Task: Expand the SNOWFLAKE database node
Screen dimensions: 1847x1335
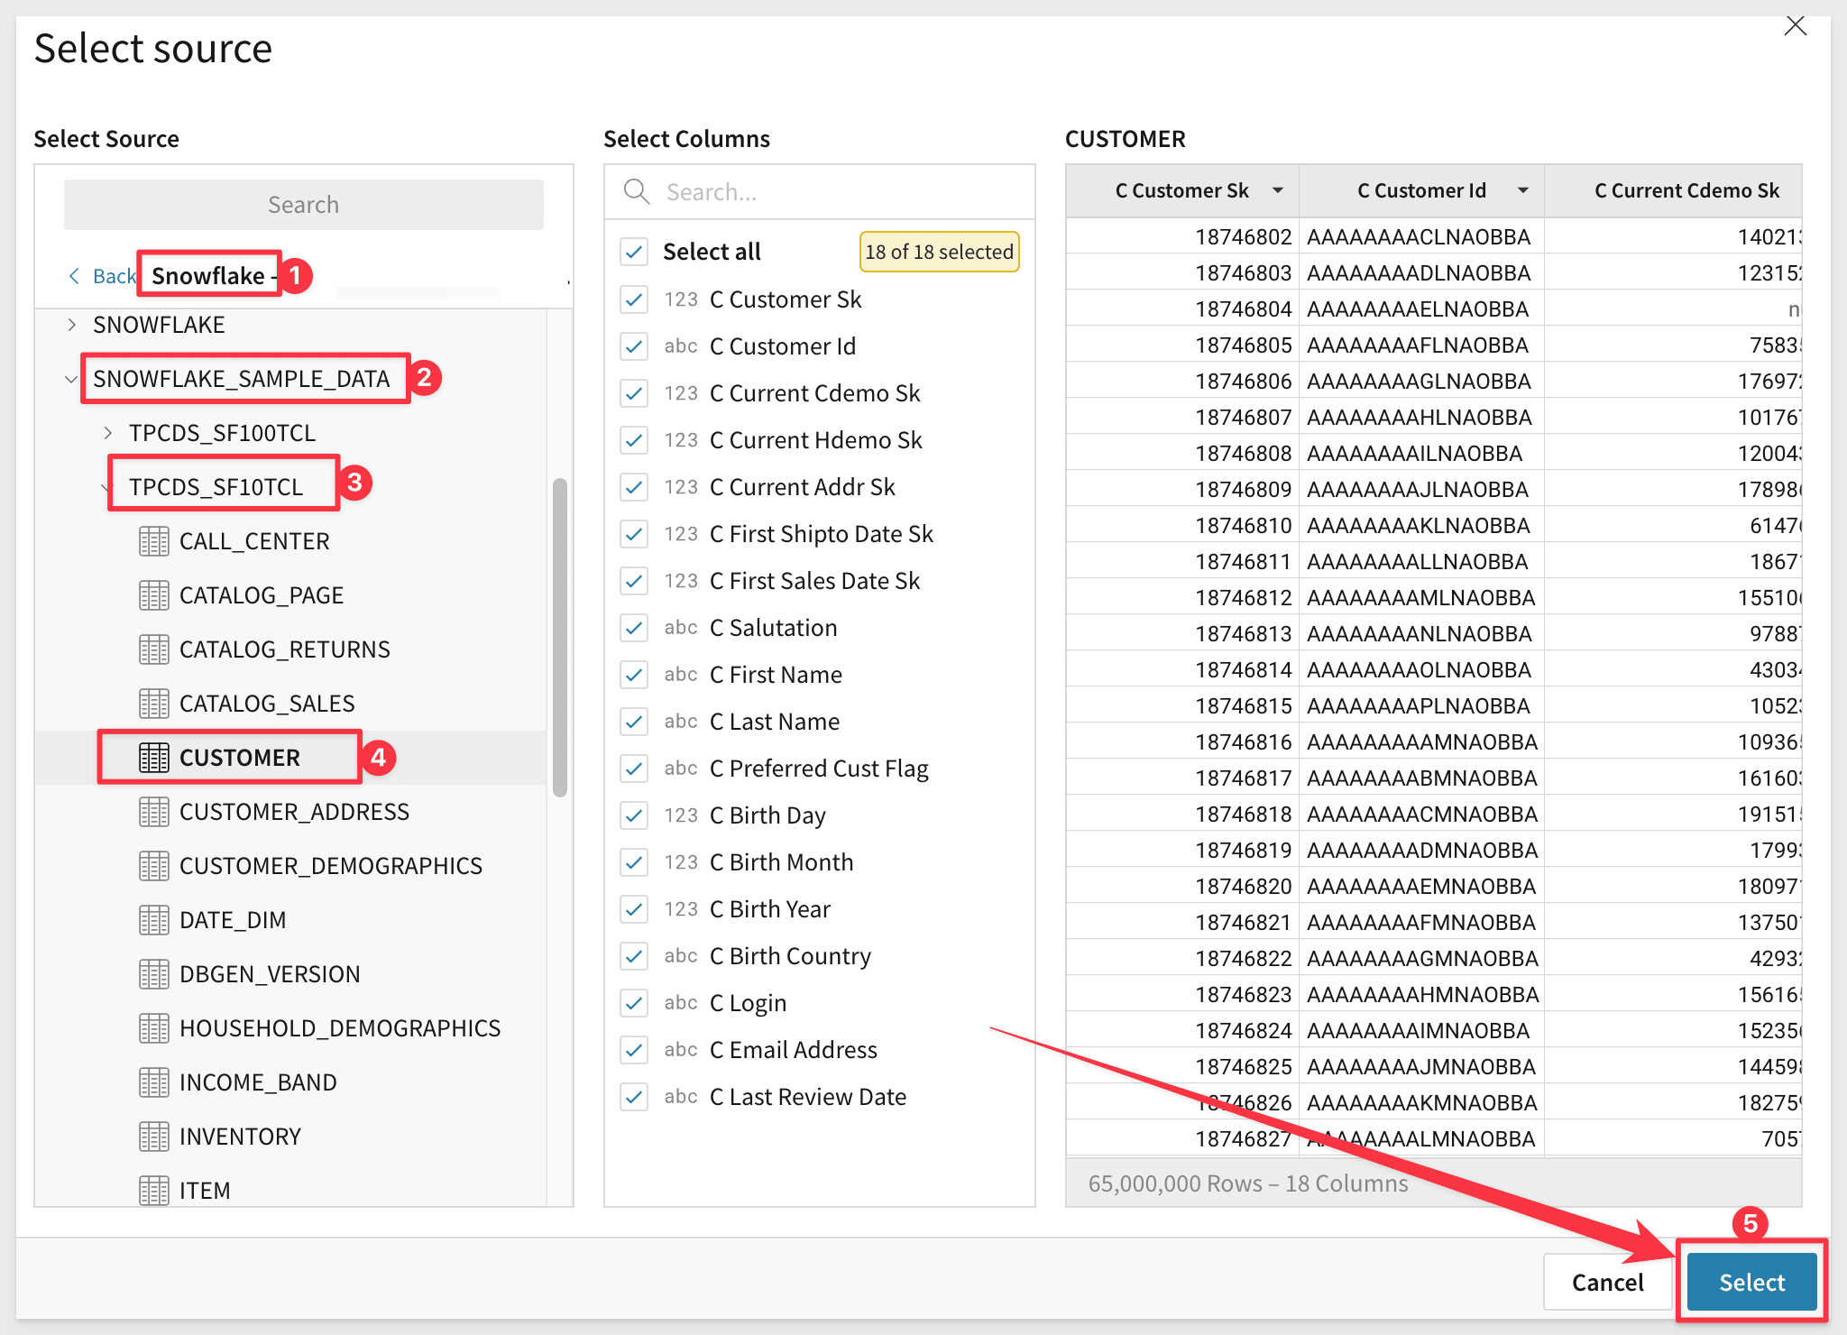Action: click(72, 325)
